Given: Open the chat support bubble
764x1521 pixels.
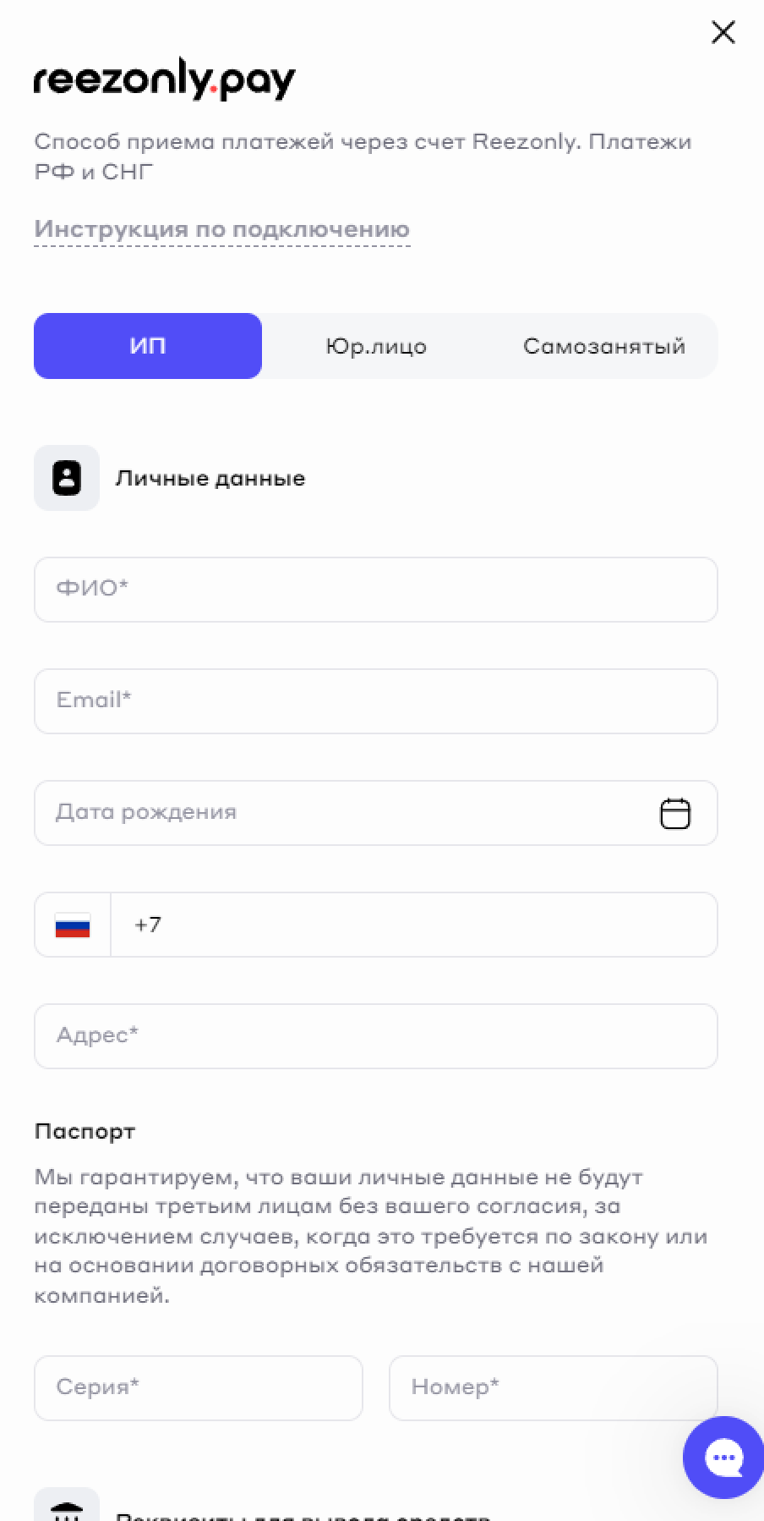Looking at the screenshot, I should (x=723, y=1458).
